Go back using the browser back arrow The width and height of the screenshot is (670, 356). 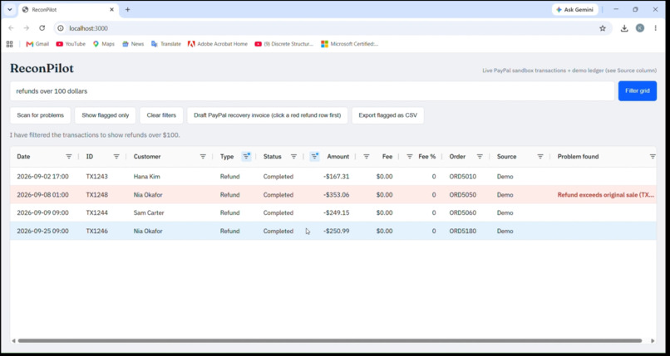(x=11, y=28)
